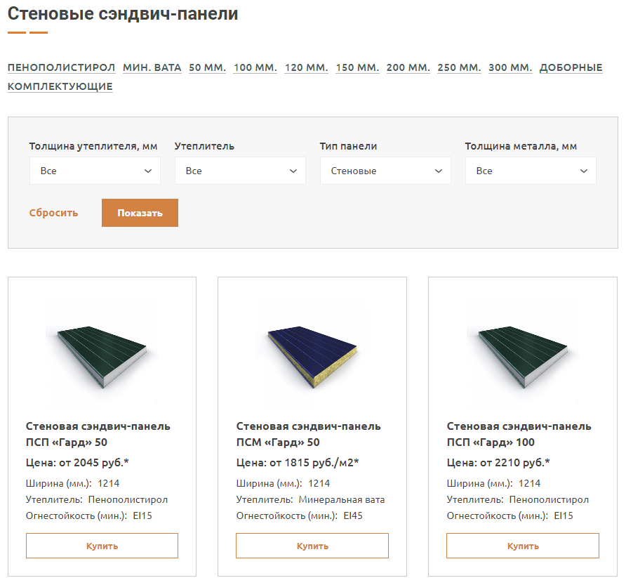Open the Тип панели dropdown
Screen dimensions: 626x578
pos(385,171)
